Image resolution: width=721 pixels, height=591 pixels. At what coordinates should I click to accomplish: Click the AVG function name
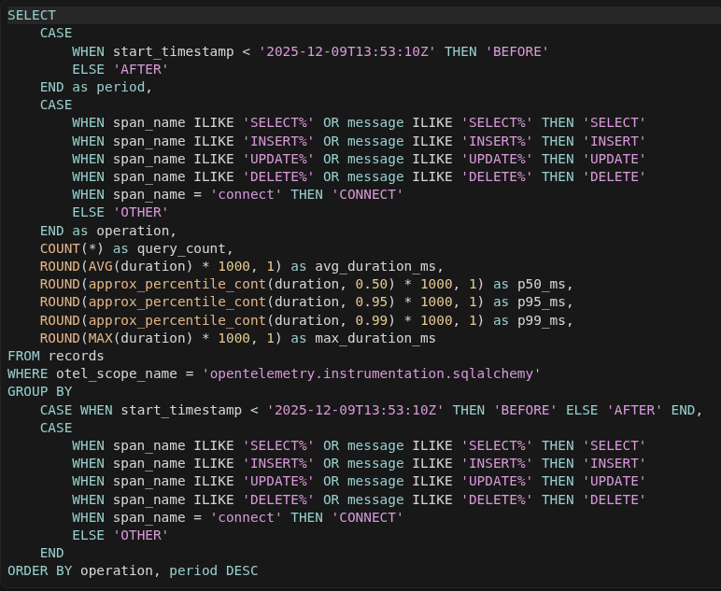(x=100, y=266)
